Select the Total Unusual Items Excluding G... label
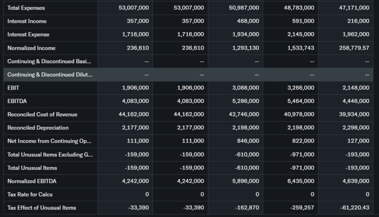This screenshot has width=379, height=217. (x=50, y=155)
